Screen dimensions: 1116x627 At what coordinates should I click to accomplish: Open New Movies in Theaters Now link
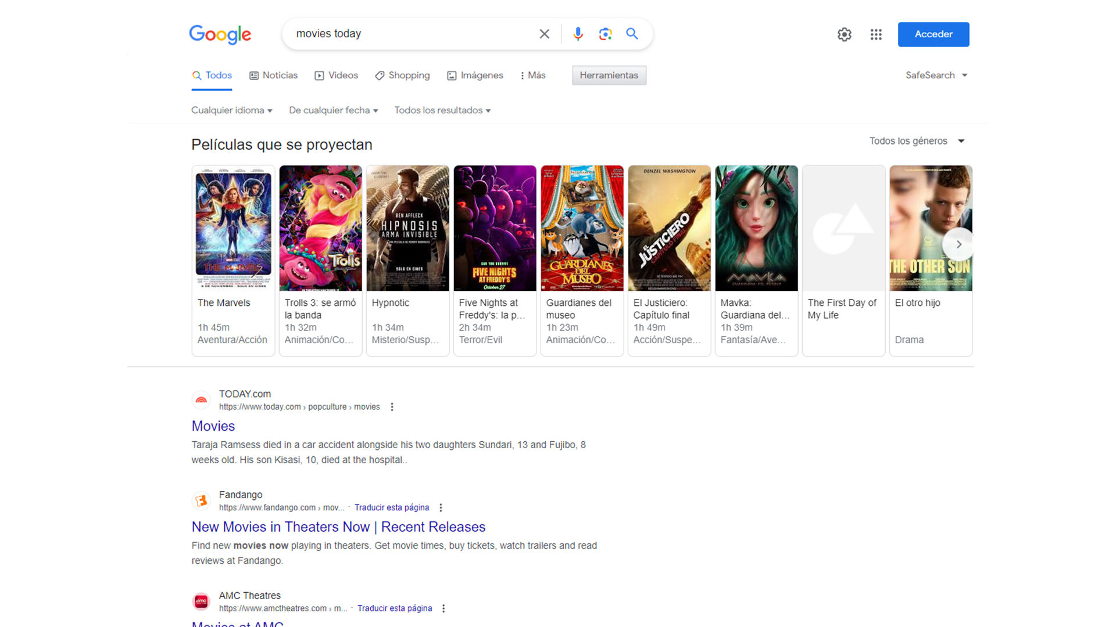tap(338, 527)
